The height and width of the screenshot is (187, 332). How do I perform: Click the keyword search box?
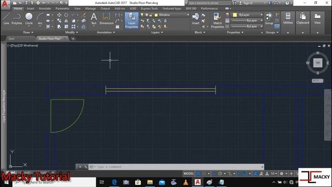pos(209,3)
